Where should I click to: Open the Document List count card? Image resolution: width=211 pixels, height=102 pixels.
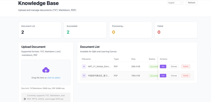pyautogui.click(x=40, y=30)
